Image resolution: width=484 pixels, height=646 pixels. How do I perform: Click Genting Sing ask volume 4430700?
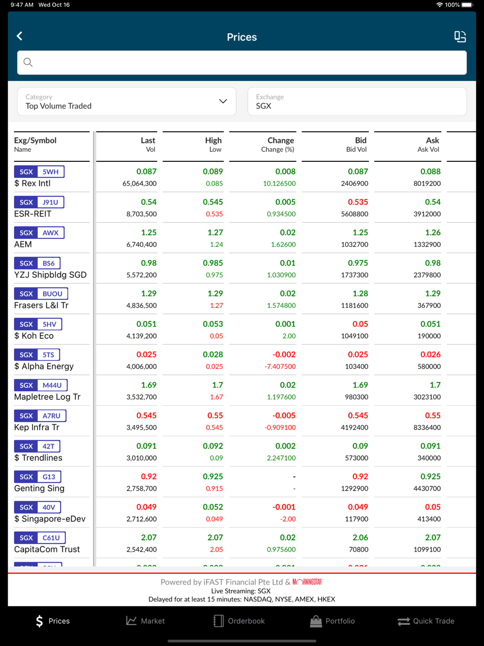(427, 489)
